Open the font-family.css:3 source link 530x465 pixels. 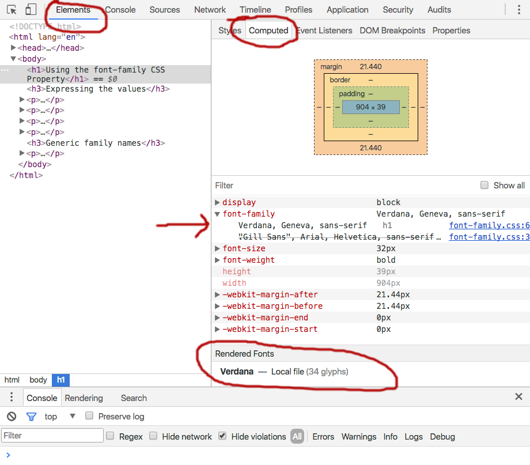click(489, 237)
